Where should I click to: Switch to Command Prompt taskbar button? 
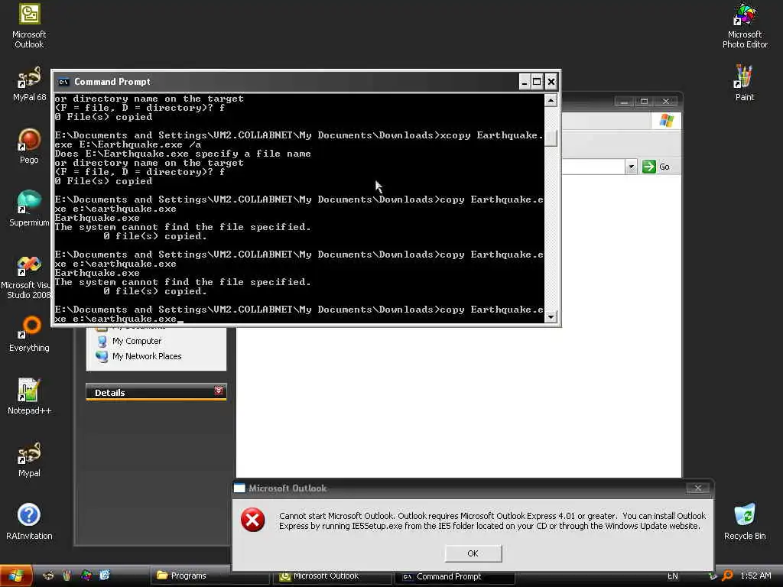(456, 577)
